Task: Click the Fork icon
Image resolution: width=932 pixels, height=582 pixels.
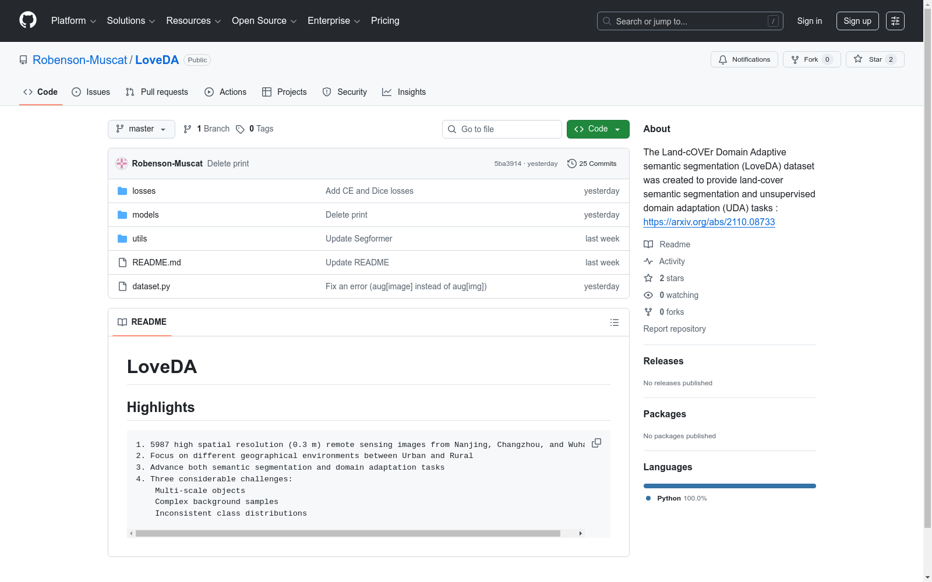Action: pos(795,59)
